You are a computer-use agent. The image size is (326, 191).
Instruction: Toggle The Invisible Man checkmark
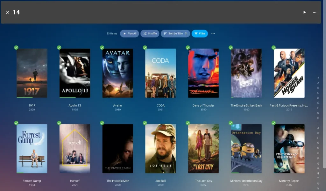[x=102, y=123]
